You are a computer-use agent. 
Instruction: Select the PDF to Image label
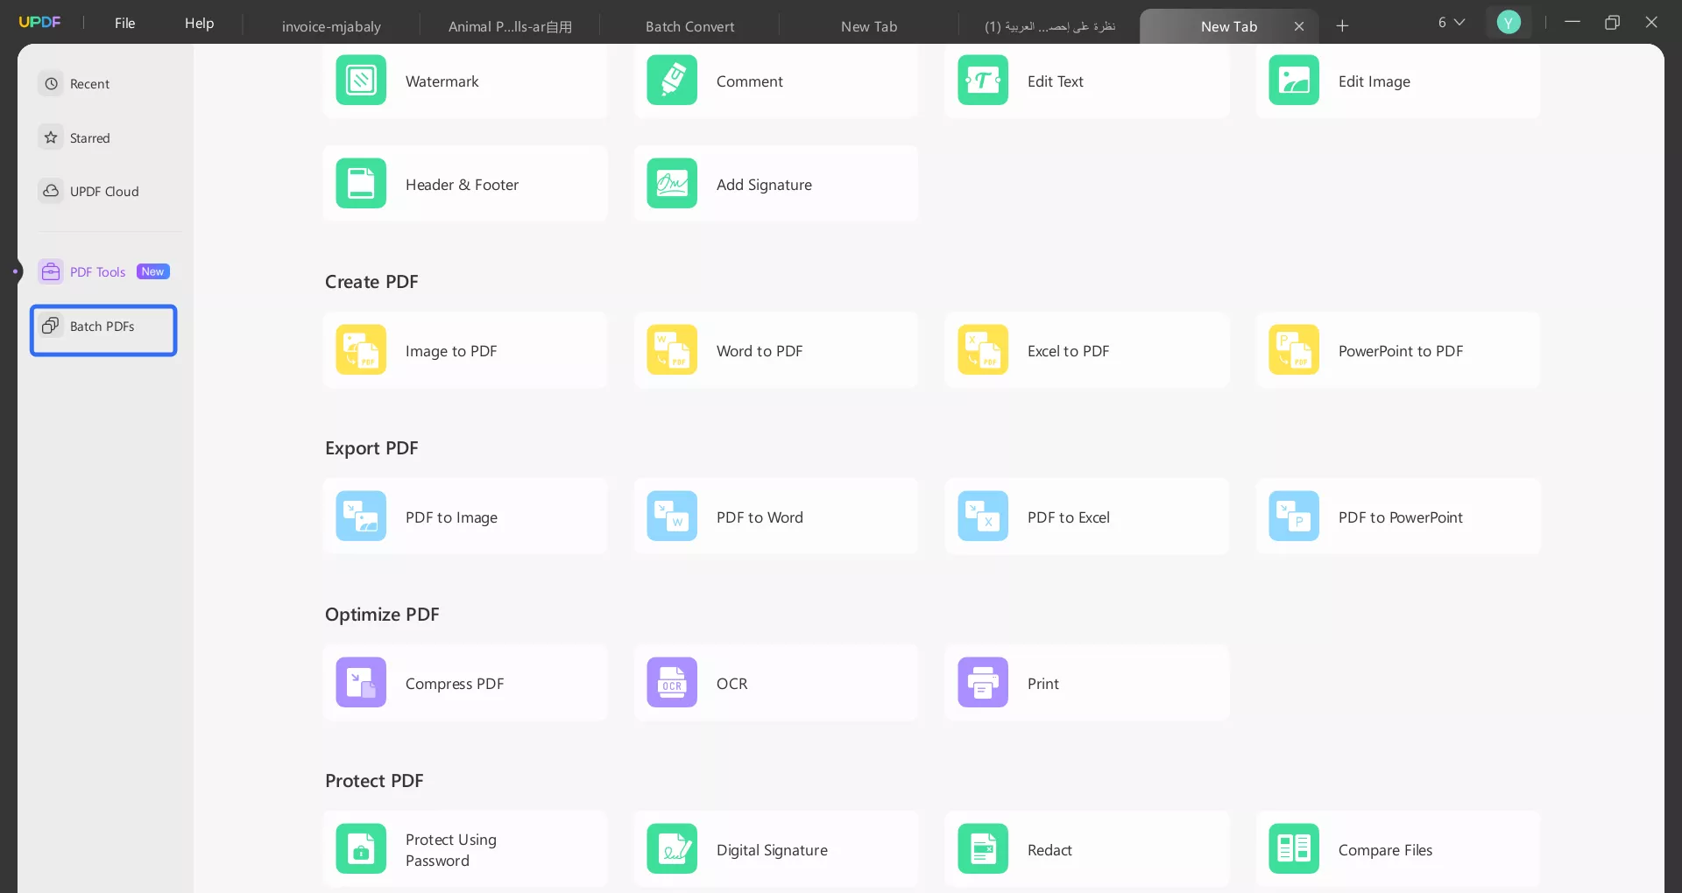click(451, 518)
